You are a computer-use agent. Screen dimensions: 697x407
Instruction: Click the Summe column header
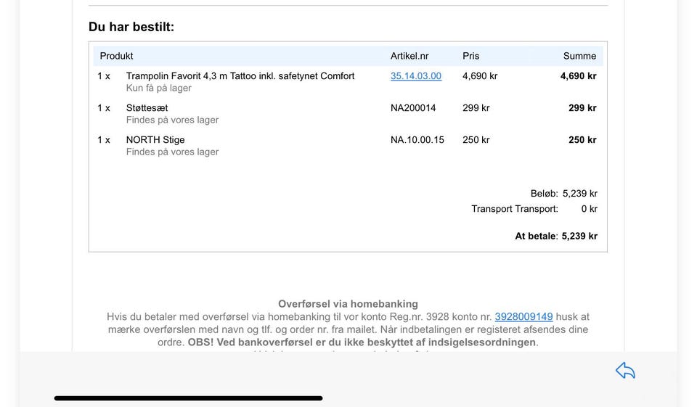579,56
